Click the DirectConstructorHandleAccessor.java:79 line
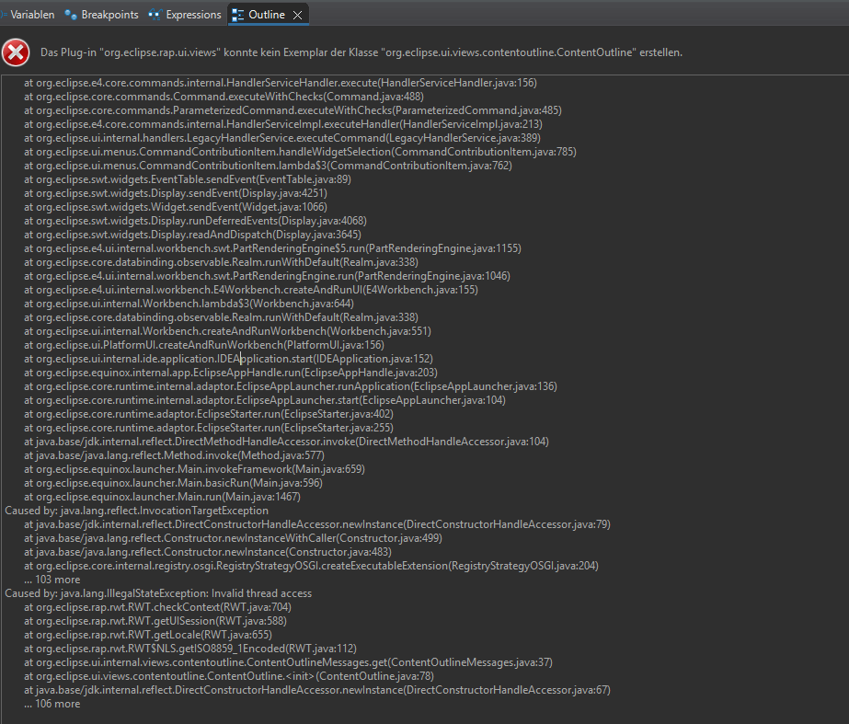The image size is (849, 724). click(x=317, y=524)
